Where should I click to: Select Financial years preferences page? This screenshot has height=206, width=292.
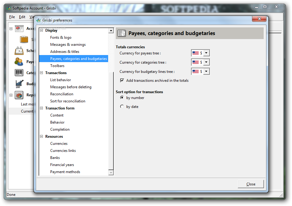click(62, 164)
